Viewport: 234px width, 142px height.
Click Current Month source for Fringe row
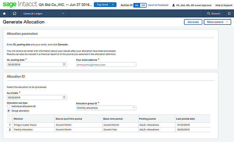coord(64,125)
